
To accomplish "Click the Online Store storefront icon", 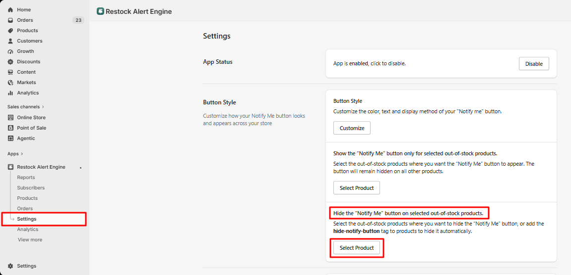I will click(10, 118).
